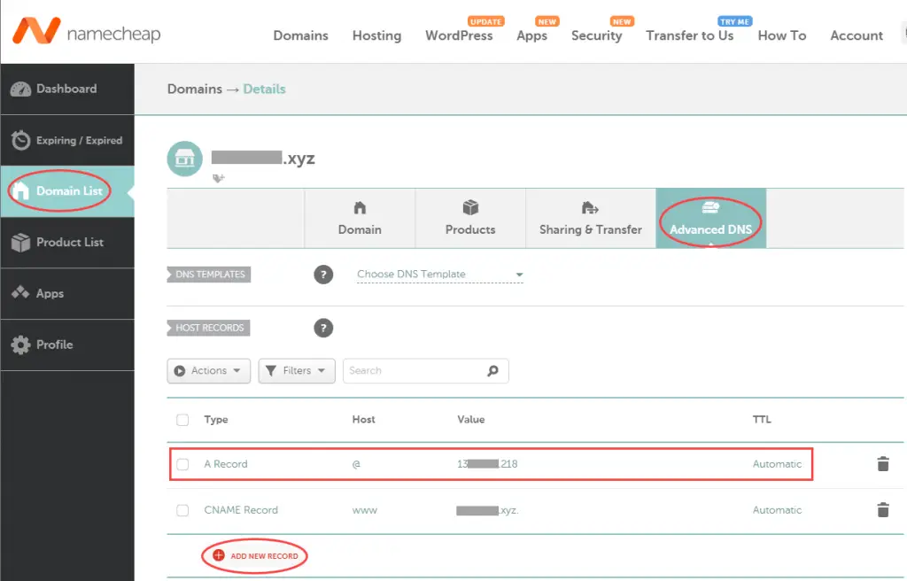907x581 pixels.
Task: Open the Profile sidebar item
Action: [x=67, y=345]
